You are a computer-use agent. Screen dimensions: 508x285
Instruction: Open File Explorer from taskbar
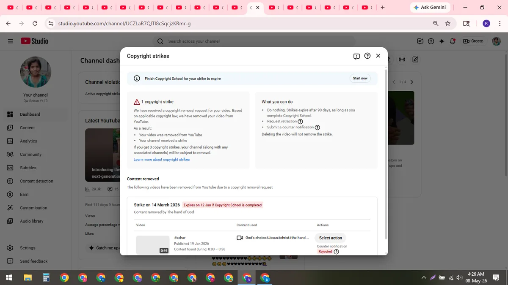[x=28, y=277]
